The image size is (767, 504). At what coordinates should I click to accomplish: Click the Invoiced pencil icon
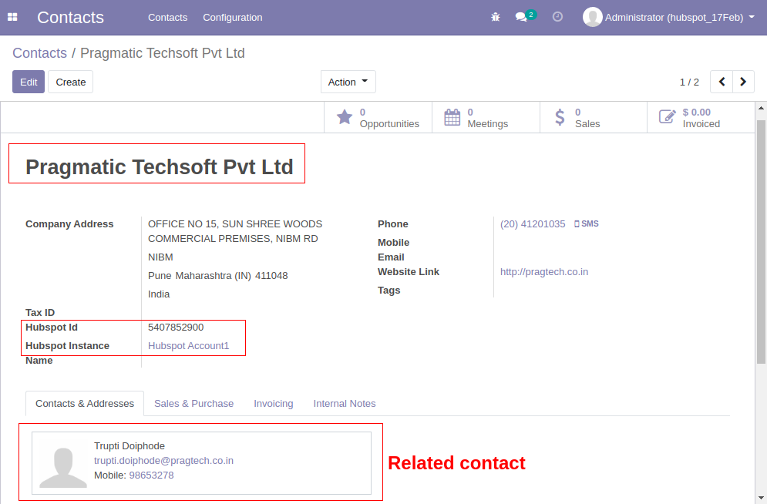668,117
